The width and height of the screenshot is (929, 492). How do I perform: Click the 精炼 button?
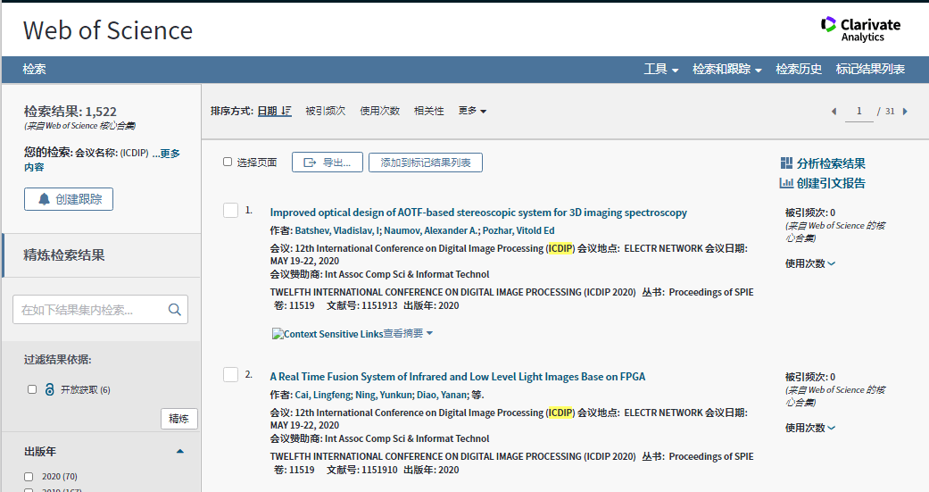click(178, 419)
